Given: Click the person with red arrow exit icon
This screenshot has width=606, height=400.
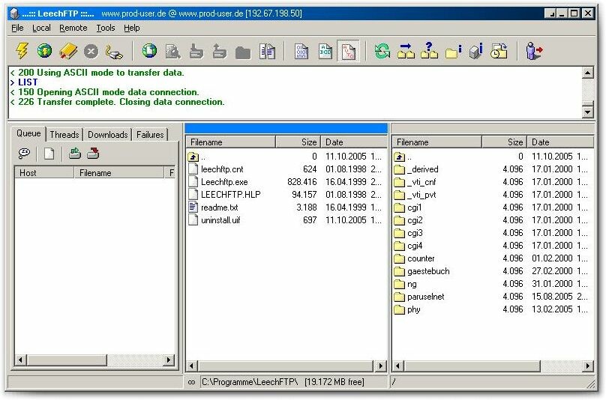Looking at the screenshot, I should tap(535, 51).
